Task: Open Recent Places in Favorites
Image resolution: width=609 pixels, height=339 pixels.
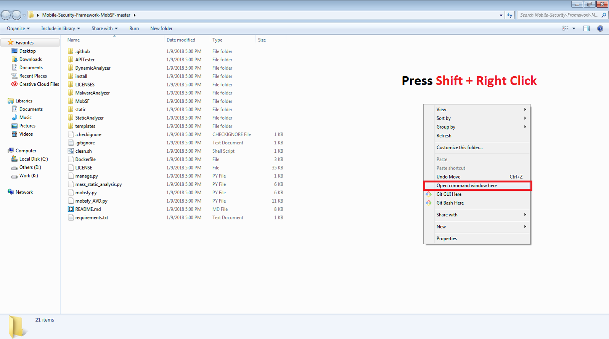Action: click(33, 76)
